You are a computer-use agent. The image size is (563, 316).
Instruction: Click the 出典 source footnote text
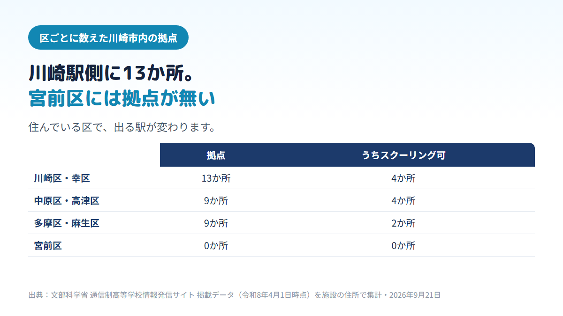tap(235, 295)
